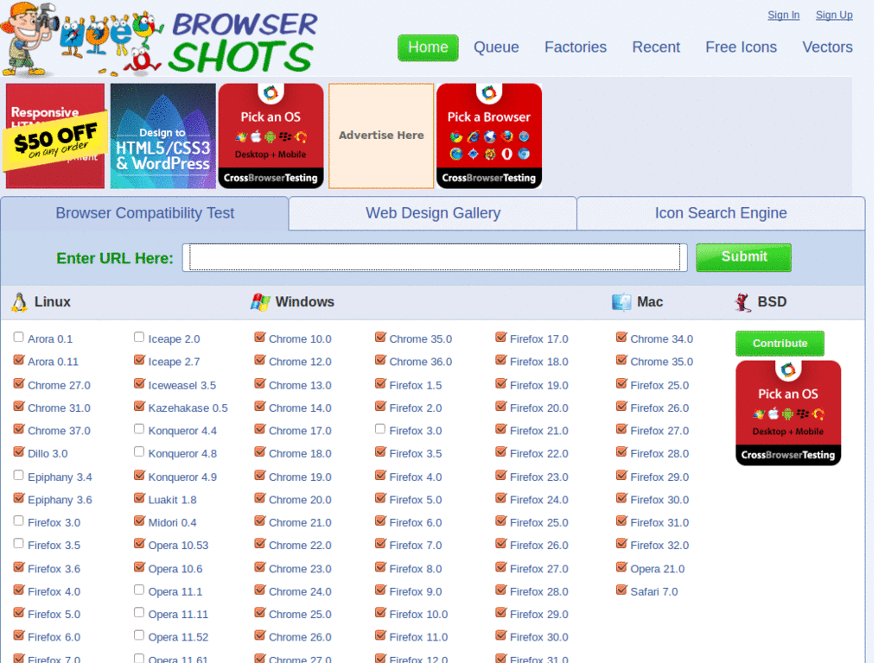Open Free Icons page
Screen dimensions: 885x663
pos(741,47)
